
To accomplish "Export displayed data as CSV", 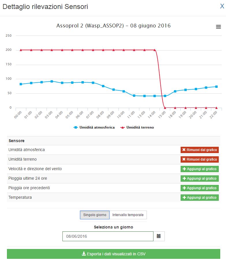I will (114, 254).
